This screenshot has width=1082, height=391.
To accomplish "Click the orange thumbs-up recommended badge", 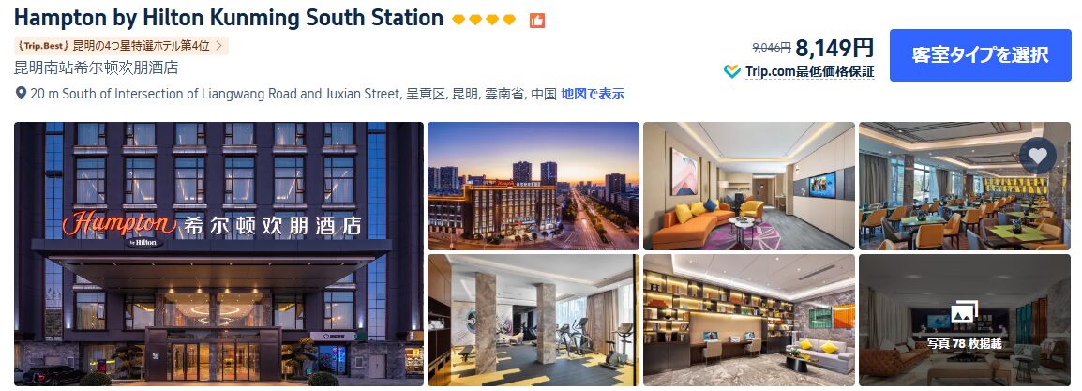I will [x=537, y=21].
